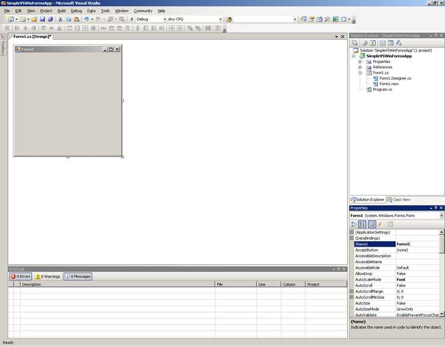Toggle Categorized view in Properties panel
445x347 pixels.
pos(354,225)
